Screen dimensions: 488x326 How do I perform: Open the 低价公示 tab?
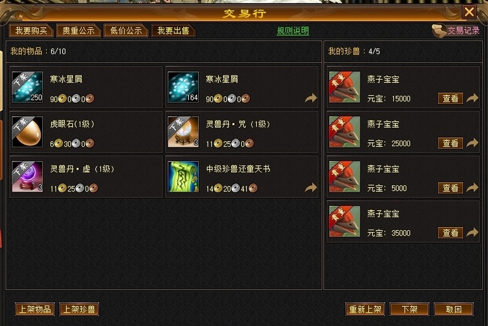point(126,30)
